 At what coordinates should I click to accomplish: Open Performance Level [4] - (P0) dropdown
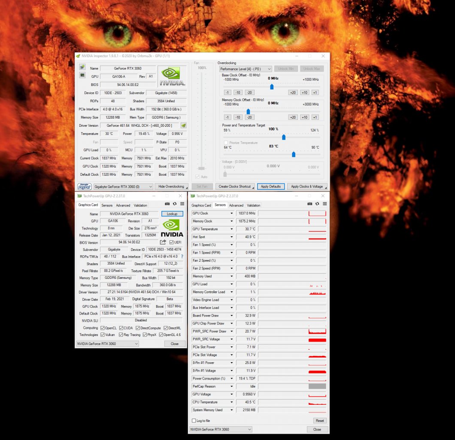tap(246, 69)
